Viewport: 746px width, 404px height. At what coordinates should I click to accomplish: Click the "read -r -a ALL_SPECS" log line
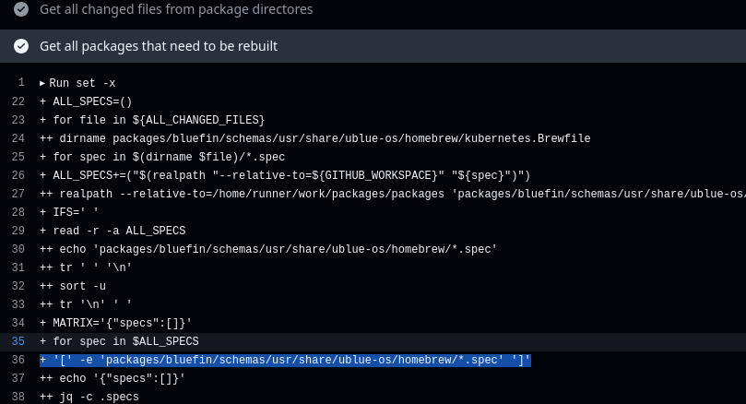[112, 231]
